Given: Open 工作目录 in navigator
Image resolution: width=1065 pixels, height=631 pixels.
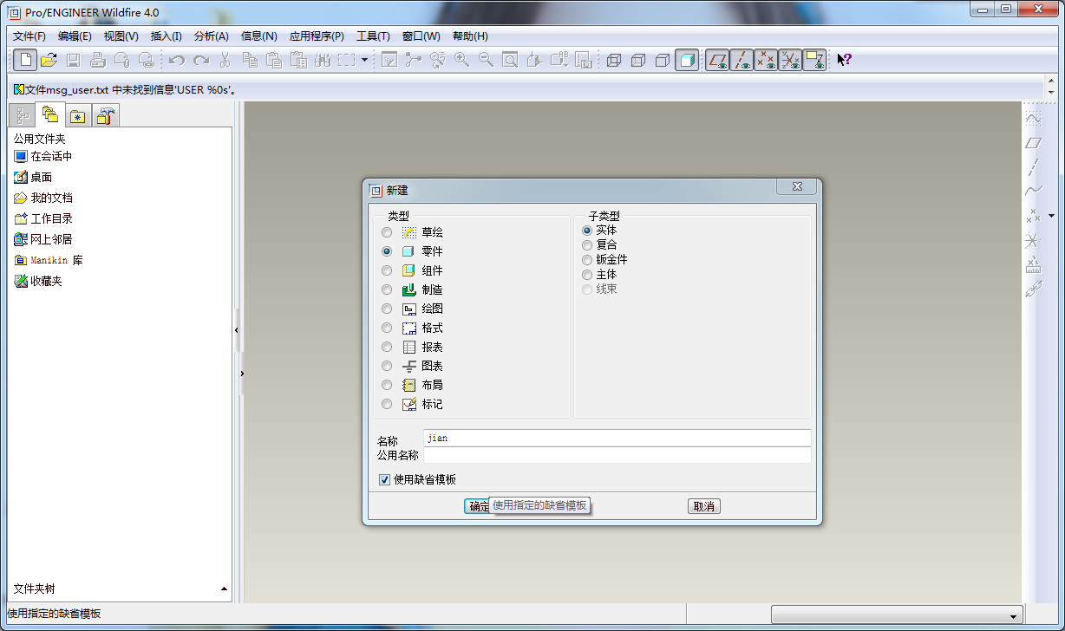Looking at the screenshot, I should point(43,218).
